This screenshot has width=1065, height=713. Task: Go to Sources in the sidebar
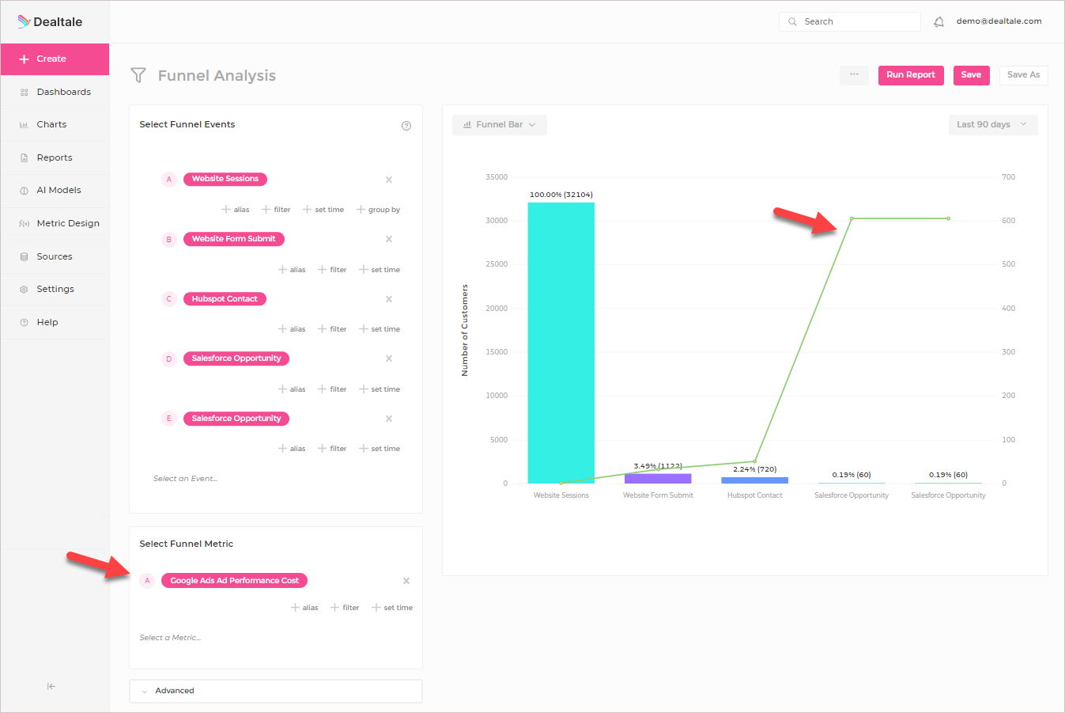coord(55,256)
